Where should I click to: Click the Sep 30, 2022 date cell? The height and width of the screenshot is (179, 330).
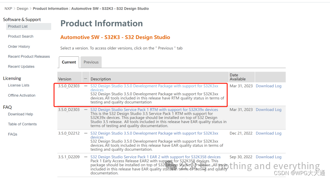tap(241, 157)
